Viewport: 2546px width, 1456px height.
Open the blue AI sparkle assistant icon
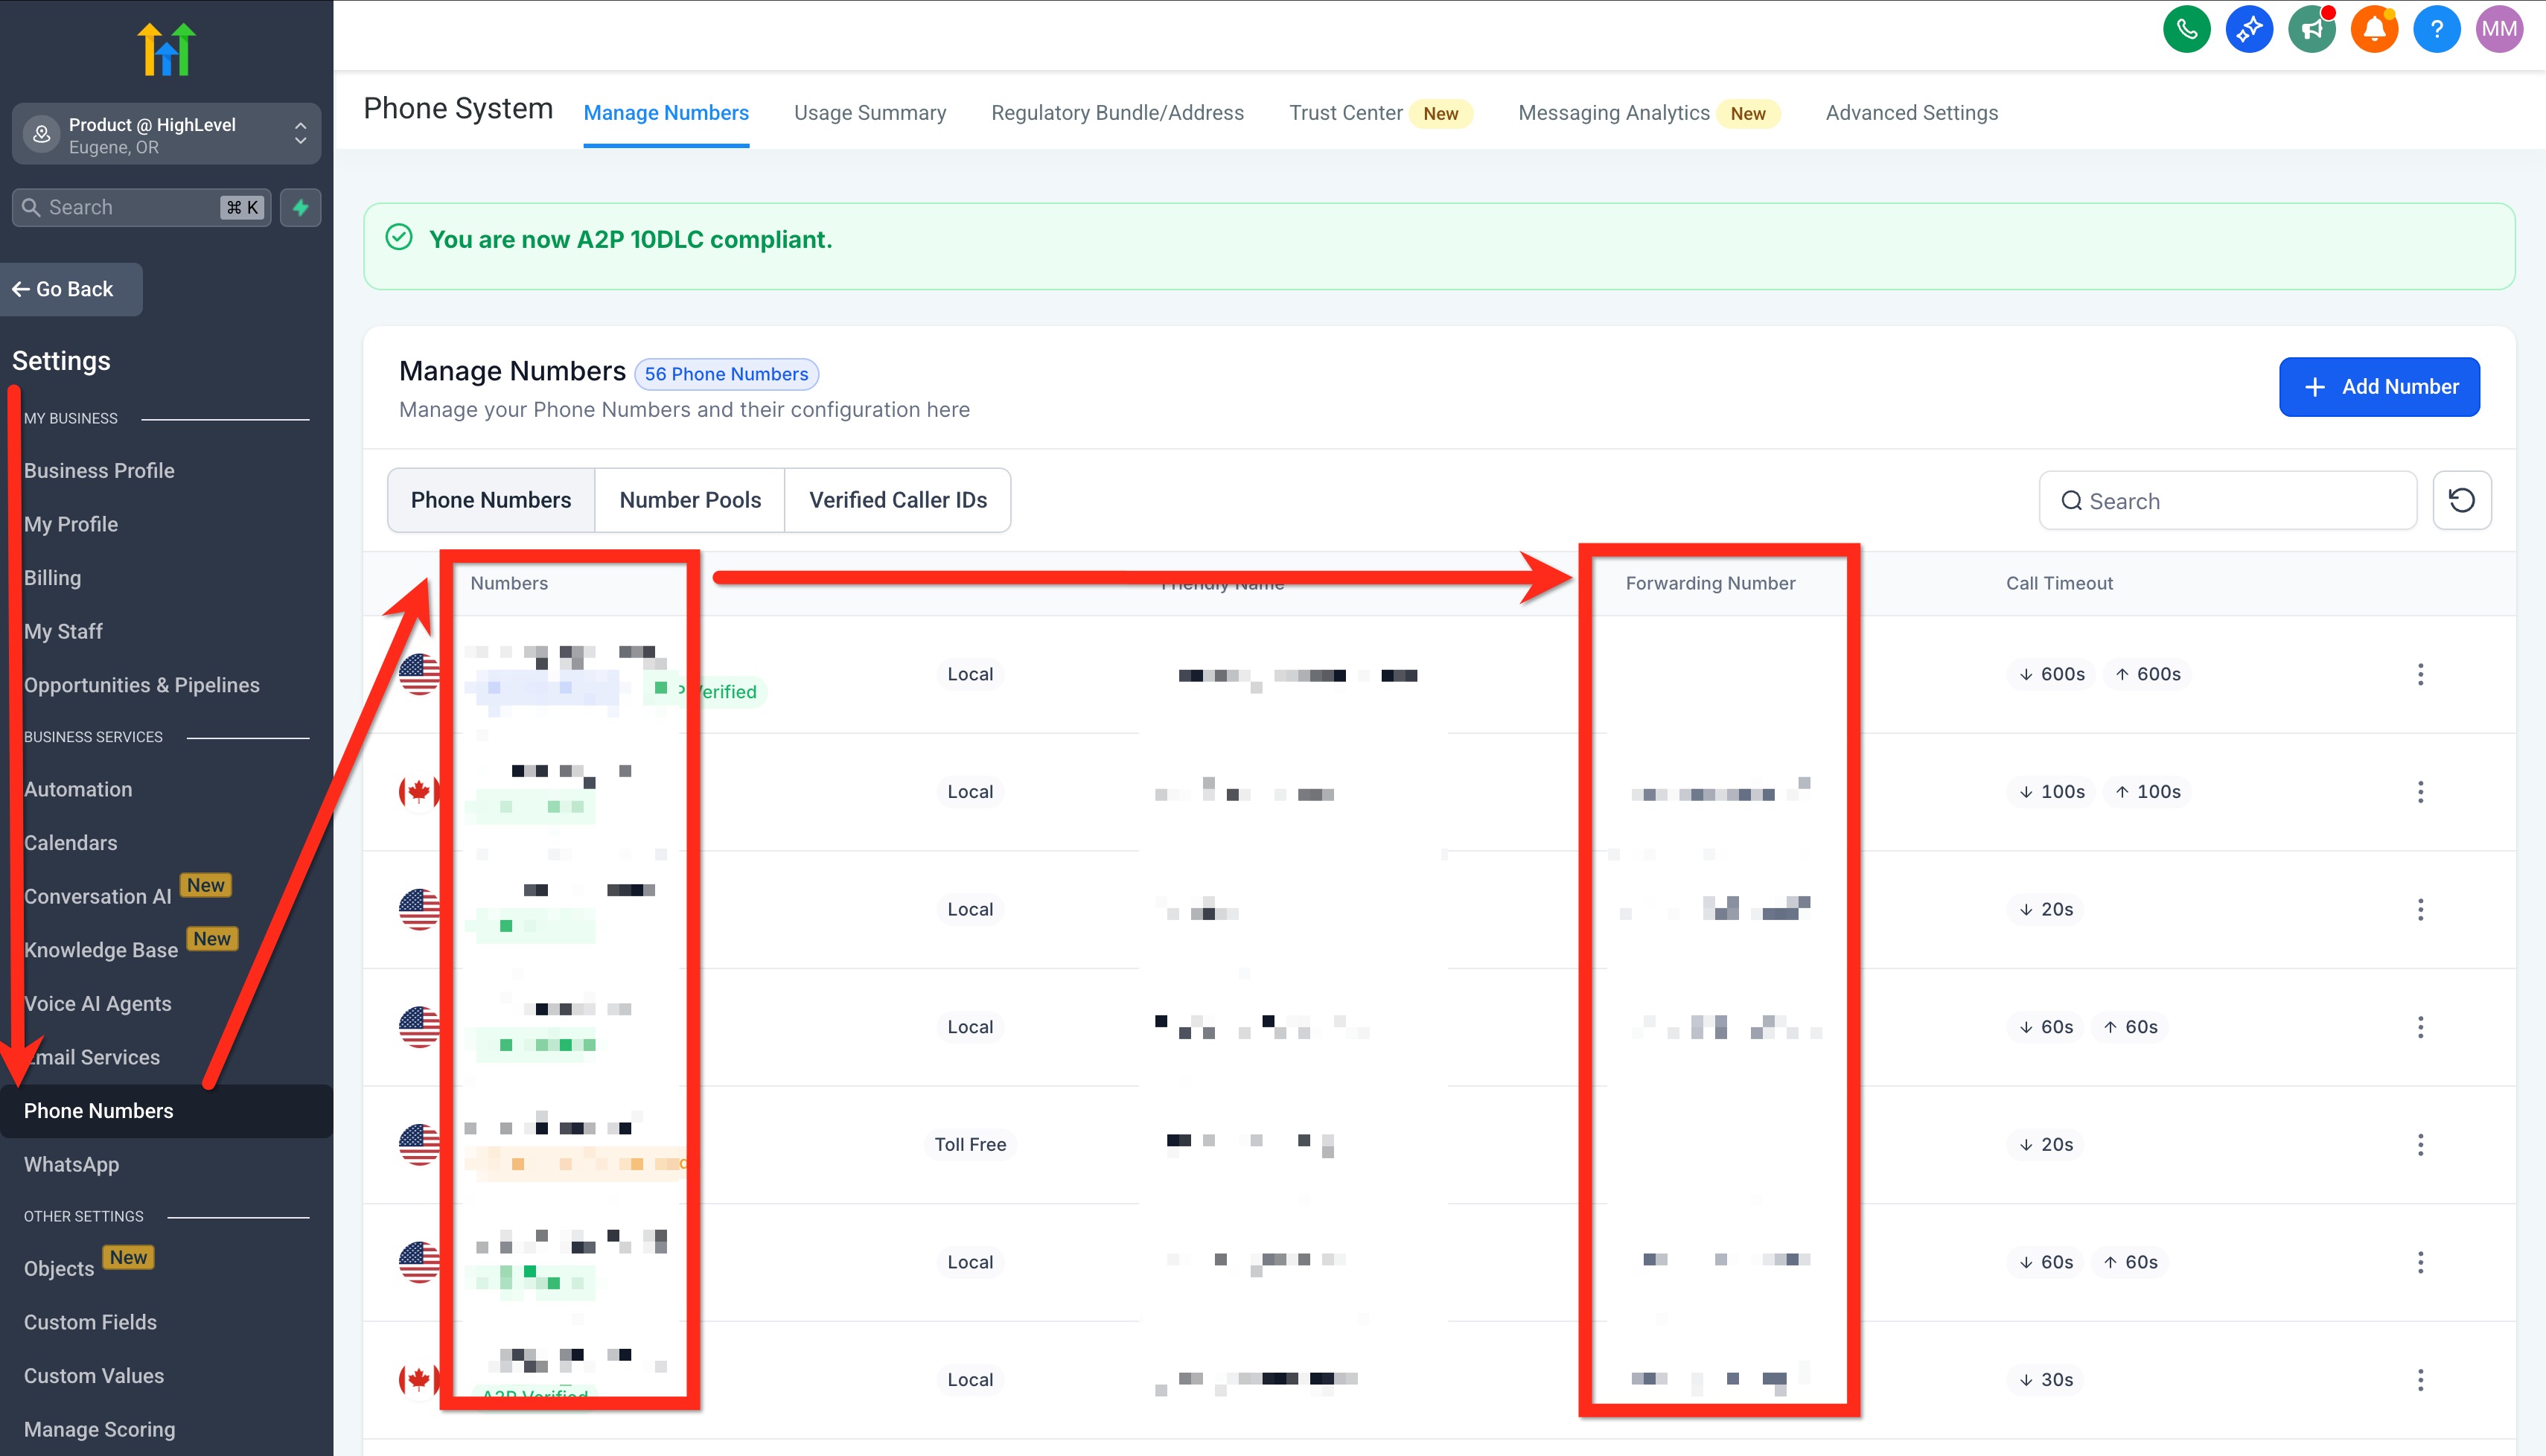pyautogui.click(x=2249, y=29)
